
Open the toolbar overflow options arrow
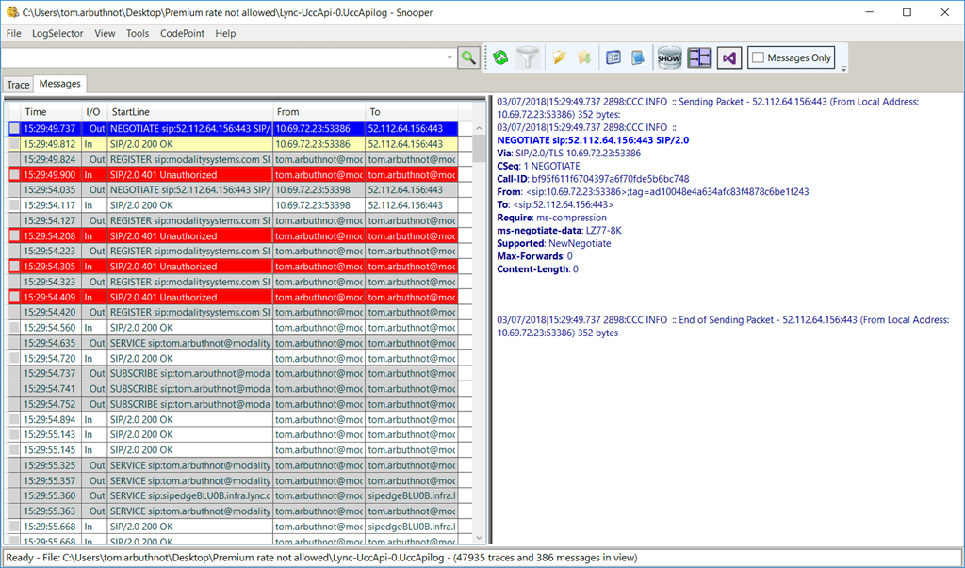point(843,69)
